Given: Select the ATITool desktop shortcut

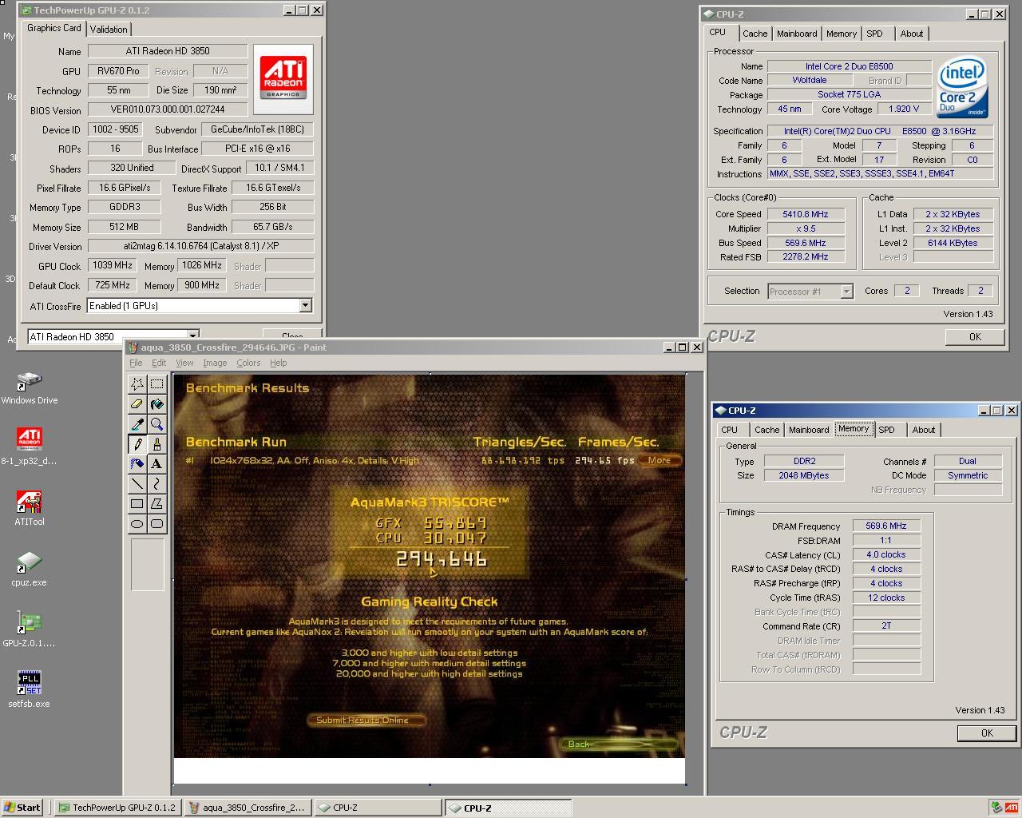Looking at the screenshot, I should point(30,508).
